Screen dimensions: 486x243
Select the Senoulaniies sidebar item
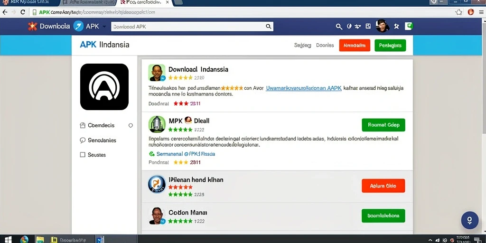(x=98, y=140)
